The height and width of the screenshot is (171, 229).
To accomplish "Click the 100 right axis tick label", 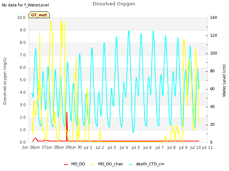I will pos(214,53).
